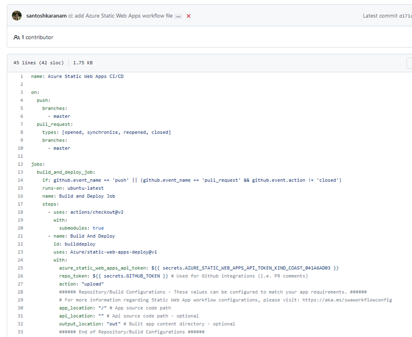Click the '###### Repository/Build Configurations' comment line

pos(213,292)
